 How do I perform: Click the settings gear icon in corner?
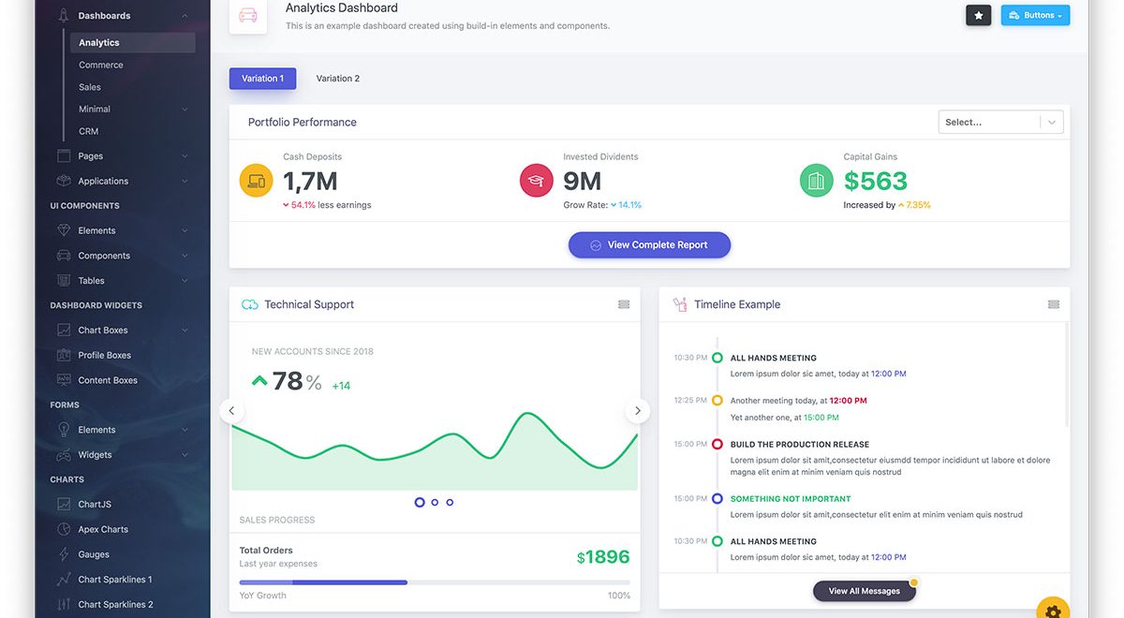tap(1053, 611)
